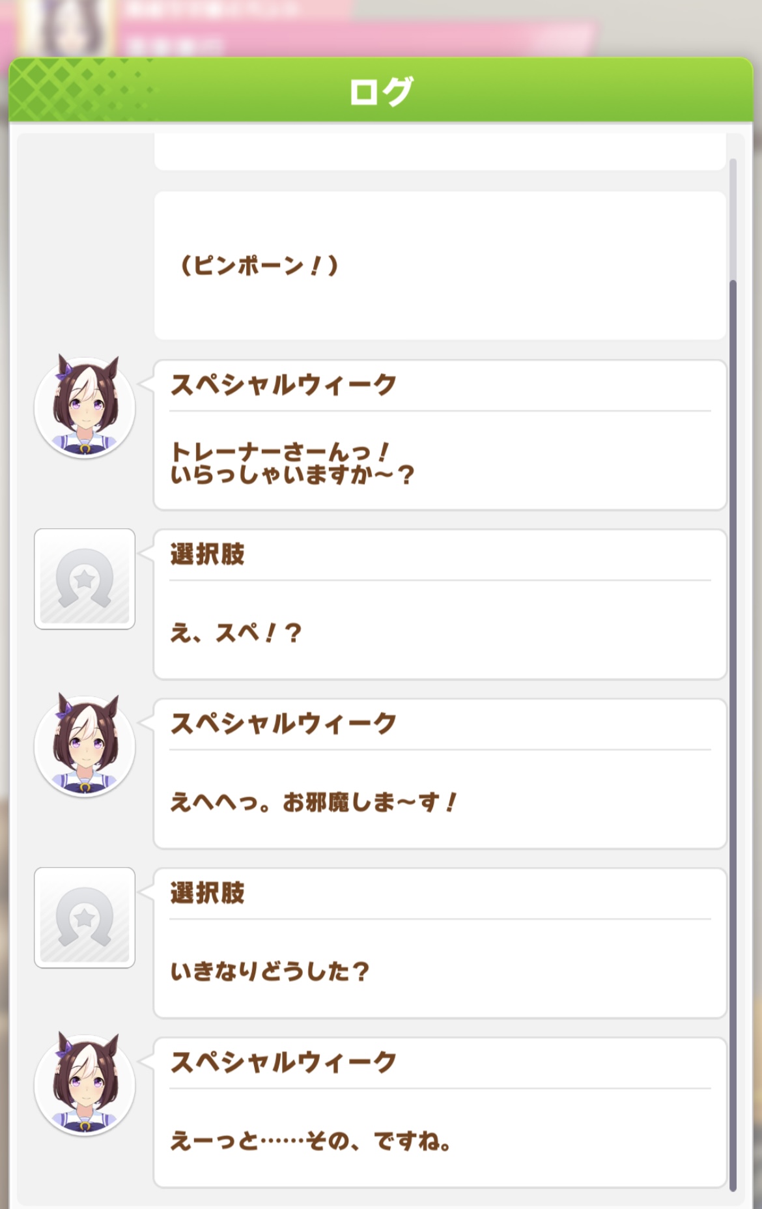
Task: Select the "え、スペ！？" choice text
Action: tap(236, 633)
